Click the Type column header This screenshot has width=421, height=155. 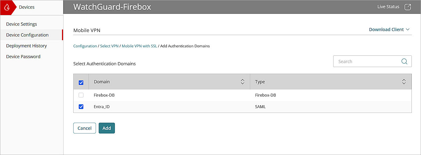[x=331, y=82]
